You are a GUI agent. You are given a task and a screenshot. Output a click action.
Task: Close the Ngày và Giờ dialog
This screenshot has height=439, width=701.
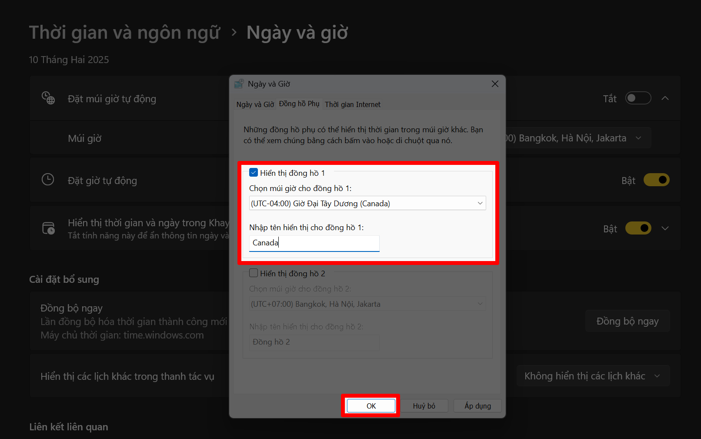(x=495, y=84)
